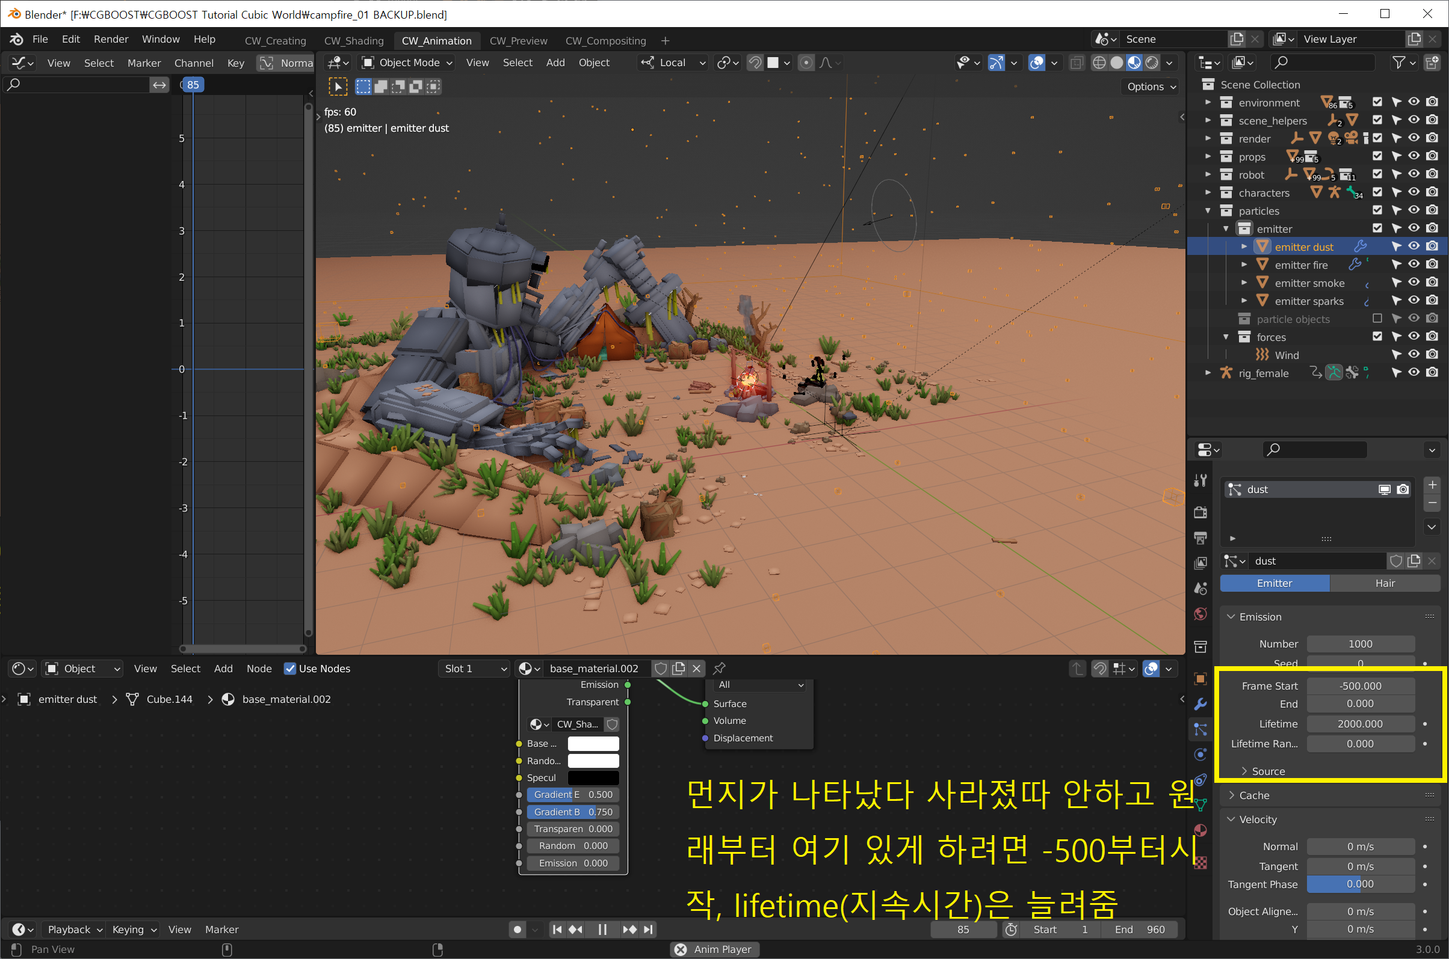This screenshot has width=1449, height=959.
Task: Click the Wind force field icon
Action: point(1262,355)
